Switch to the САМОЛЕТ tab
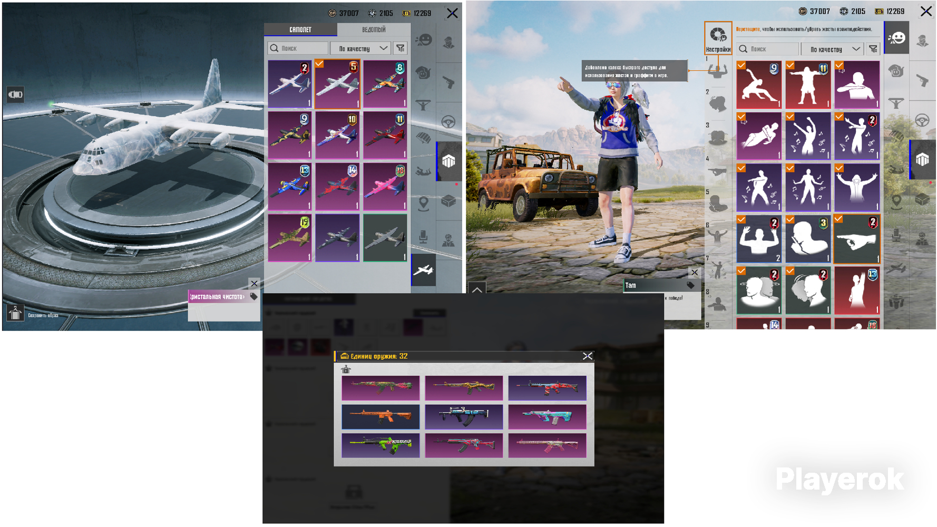The image size is (937, 527). (x=300, y=30)
